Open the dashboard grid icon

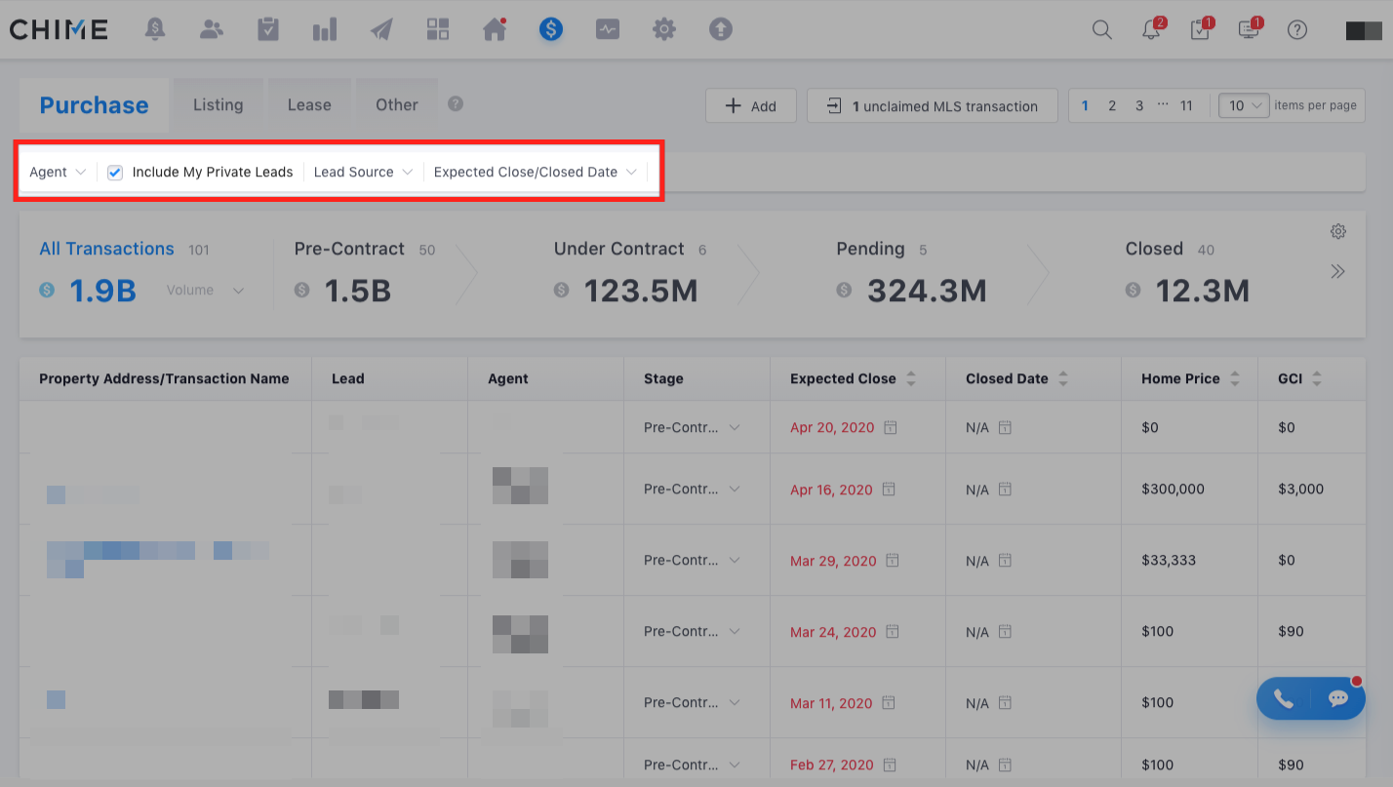point(438,29)
